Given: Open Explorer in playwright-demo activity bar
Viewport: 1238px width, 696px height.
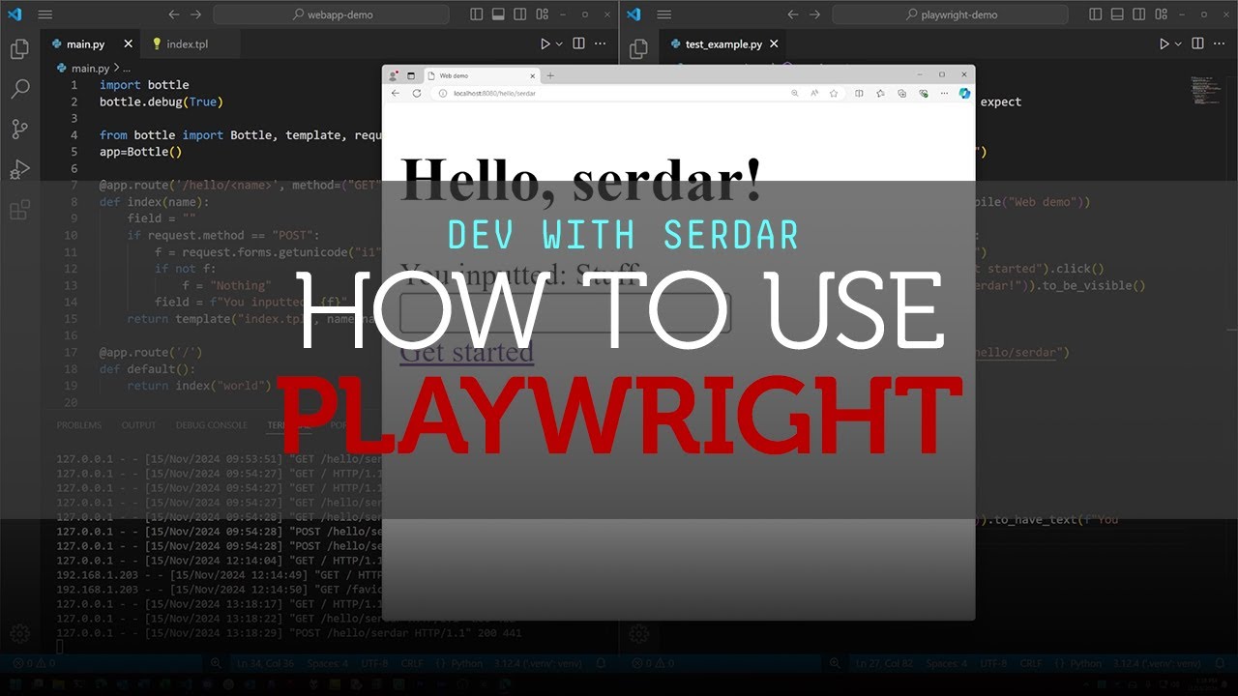Looking at the screenshot, I should (x=638, y=49).
